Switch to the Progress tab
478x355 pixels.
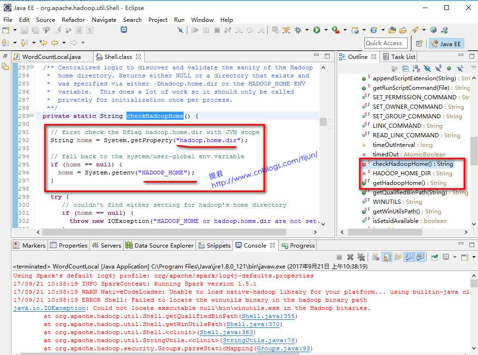[x=298, y=245]
